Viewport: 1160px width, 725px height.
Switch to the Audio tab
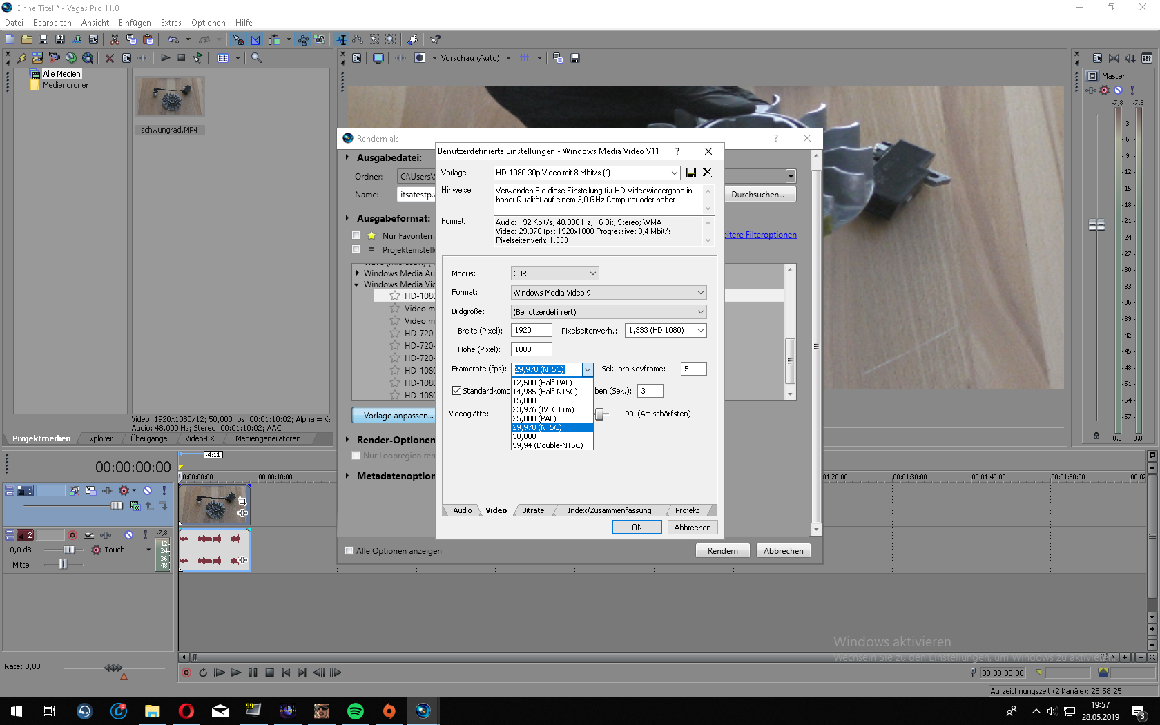coord(463,510)
